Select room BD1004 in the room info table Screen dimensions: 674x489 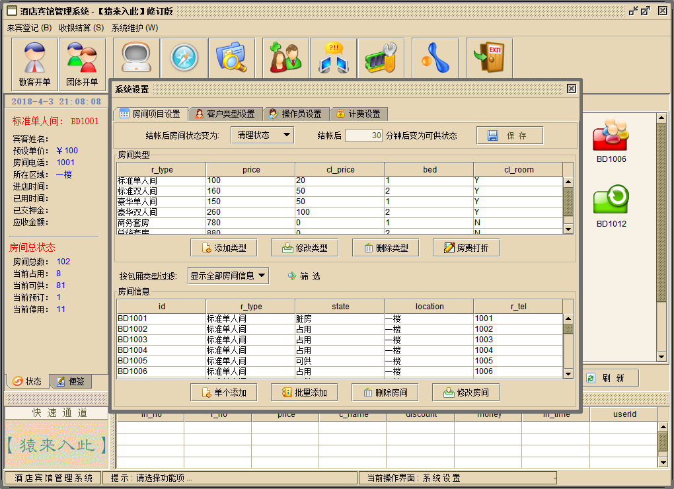tap(340, 350)
